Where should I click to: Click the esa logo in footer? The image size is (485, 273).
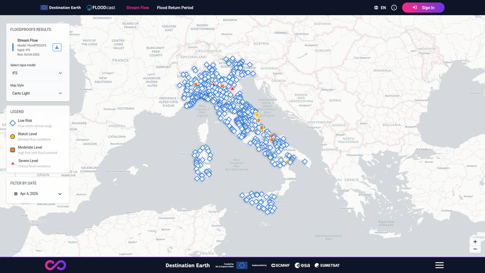302,265
